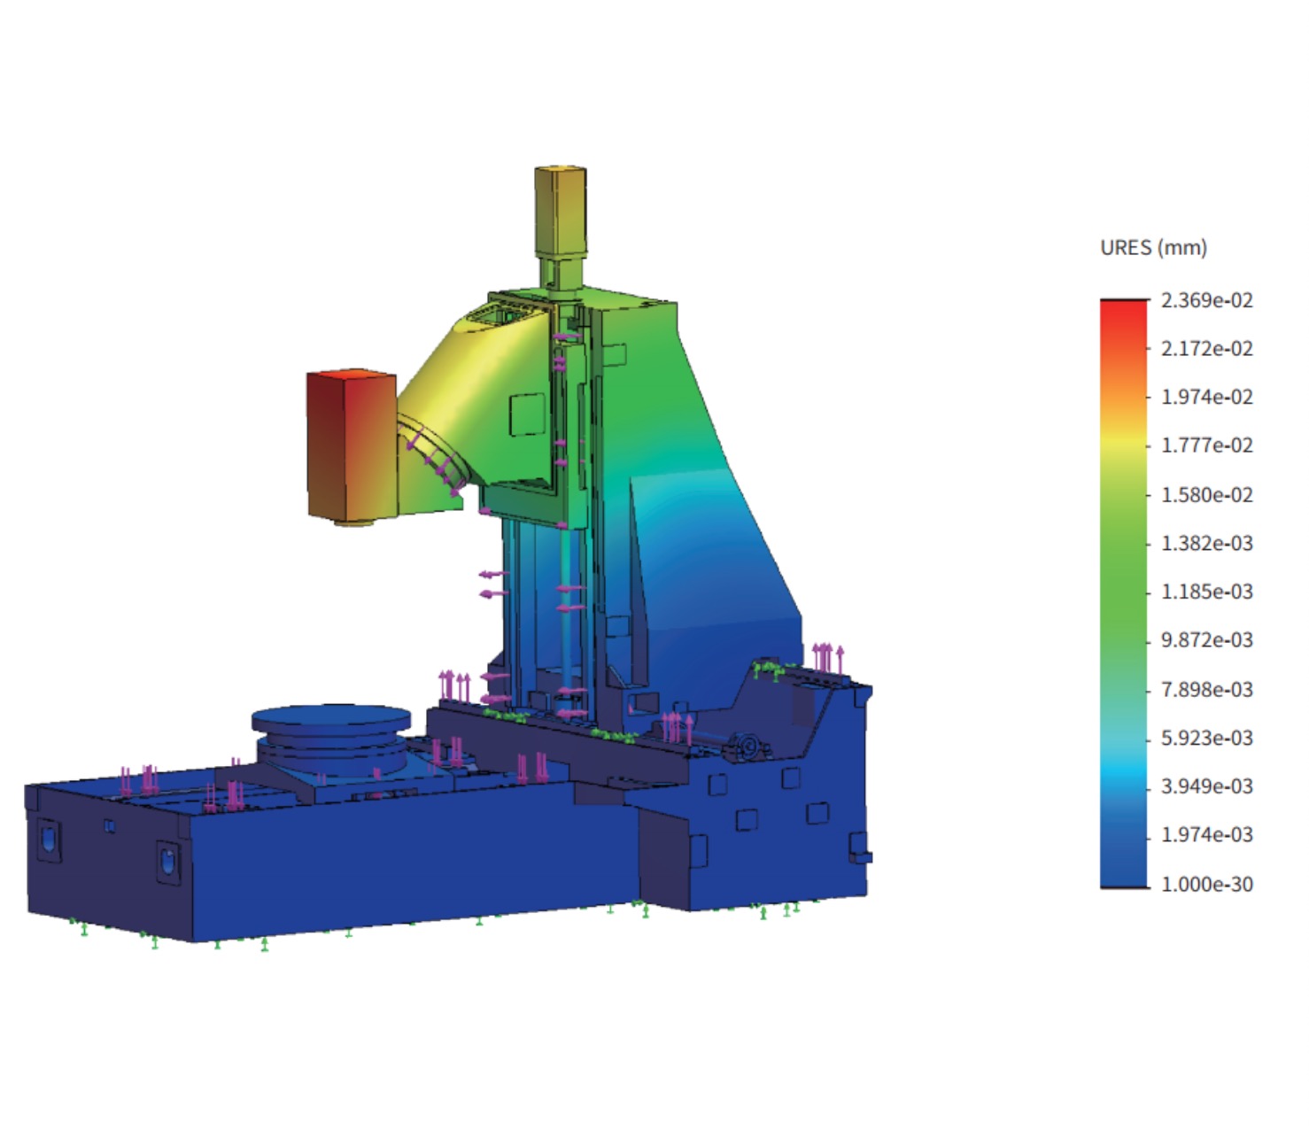Click the purple force arrows on the left base
This screenshot has height=1130, width=1309.
pos(137,782)
